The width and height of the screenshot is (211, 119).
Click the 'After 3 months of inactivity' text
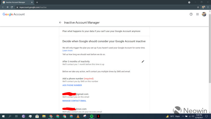click(76, 61)
